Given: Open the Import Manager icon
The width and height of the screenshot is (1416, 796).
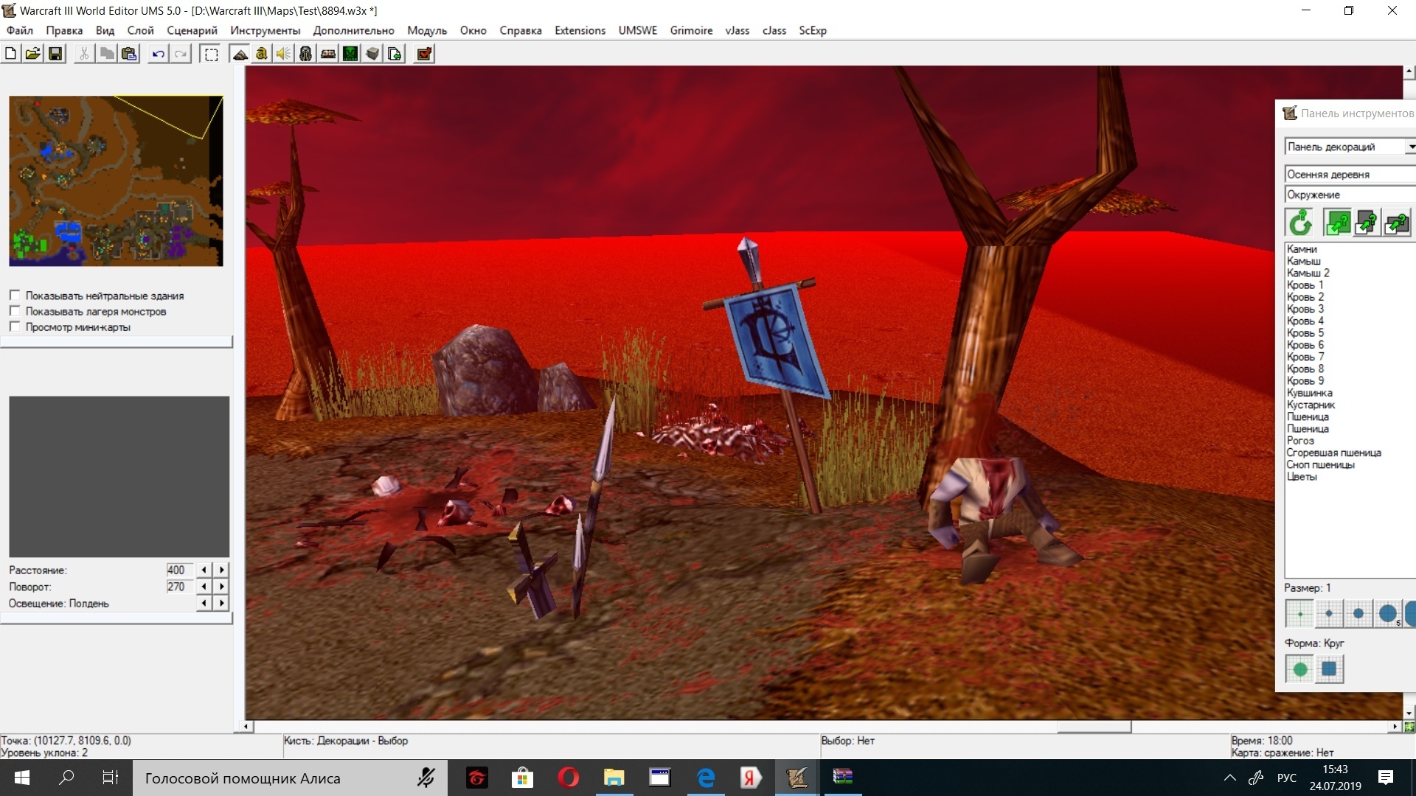Looking at the screenshot, I should [x=395, y=54].
